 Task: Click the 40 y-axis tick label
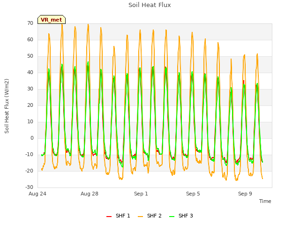point(30,72)
